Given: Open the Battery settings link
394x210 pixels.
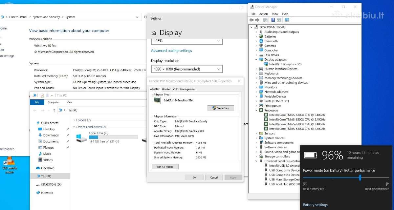Looking at the screenshot, I should 315,205.
